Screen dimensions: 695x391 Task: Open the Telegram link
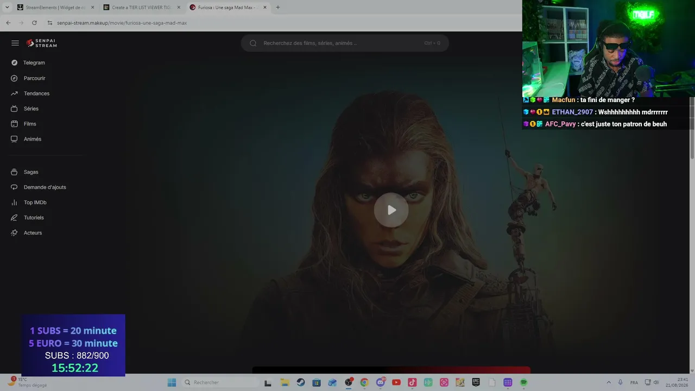[x=34, y=63]
